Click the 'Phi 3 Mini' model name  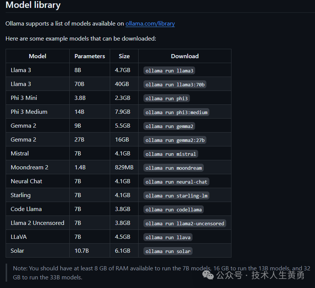click(x=24, y=98)
